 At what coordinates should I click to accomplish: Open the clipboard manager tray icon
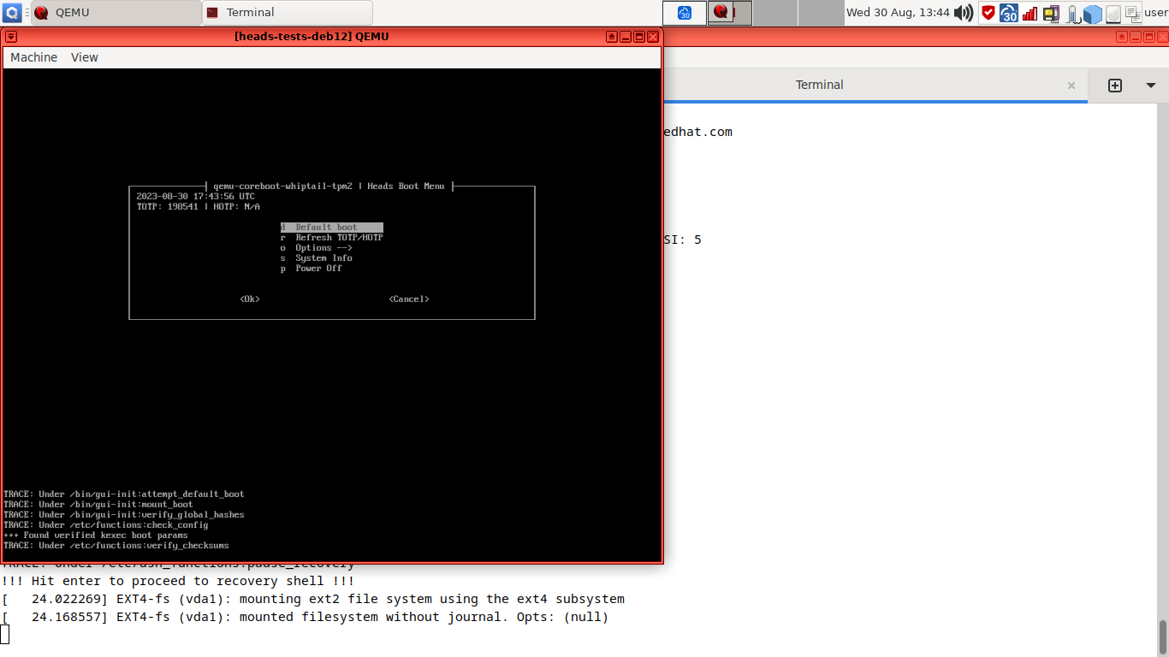(1135, 12)
